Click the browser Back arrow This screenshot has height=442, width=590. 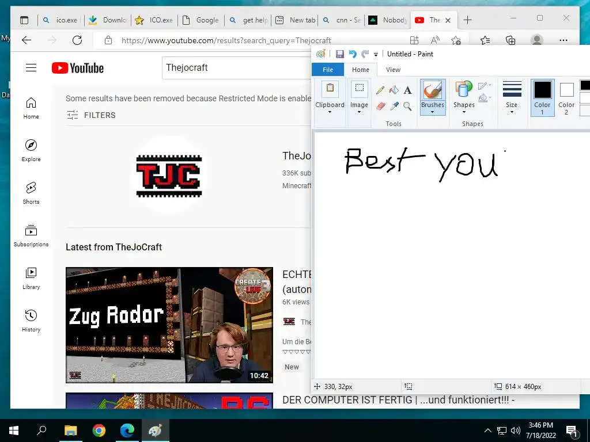tap(27, 40)
